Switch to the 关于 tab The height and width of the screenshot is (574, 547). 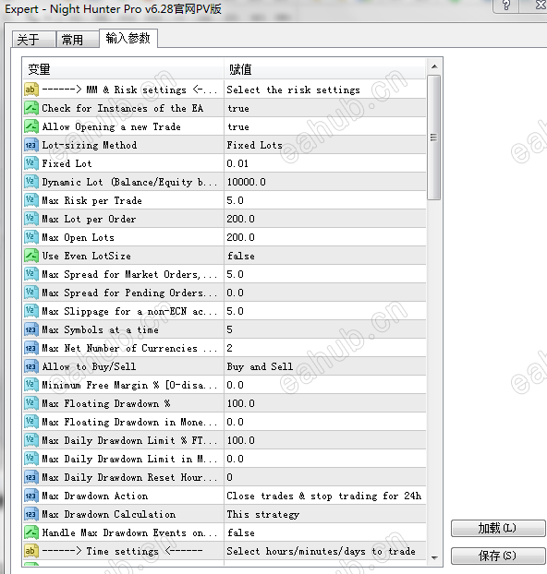[x=34, y=39]
